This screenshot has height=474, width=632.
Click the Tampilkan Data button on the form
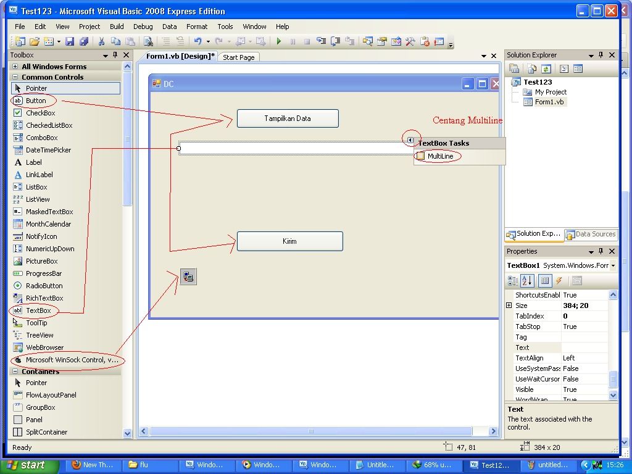[x=288, y=118]
